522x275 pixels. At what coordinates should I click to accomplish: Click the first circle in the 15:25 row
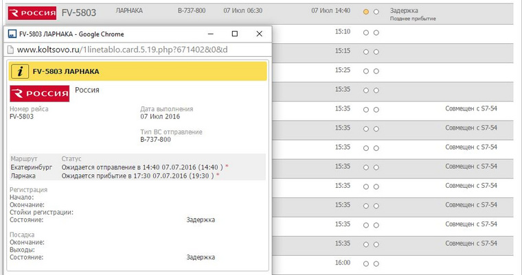point(366,71)
